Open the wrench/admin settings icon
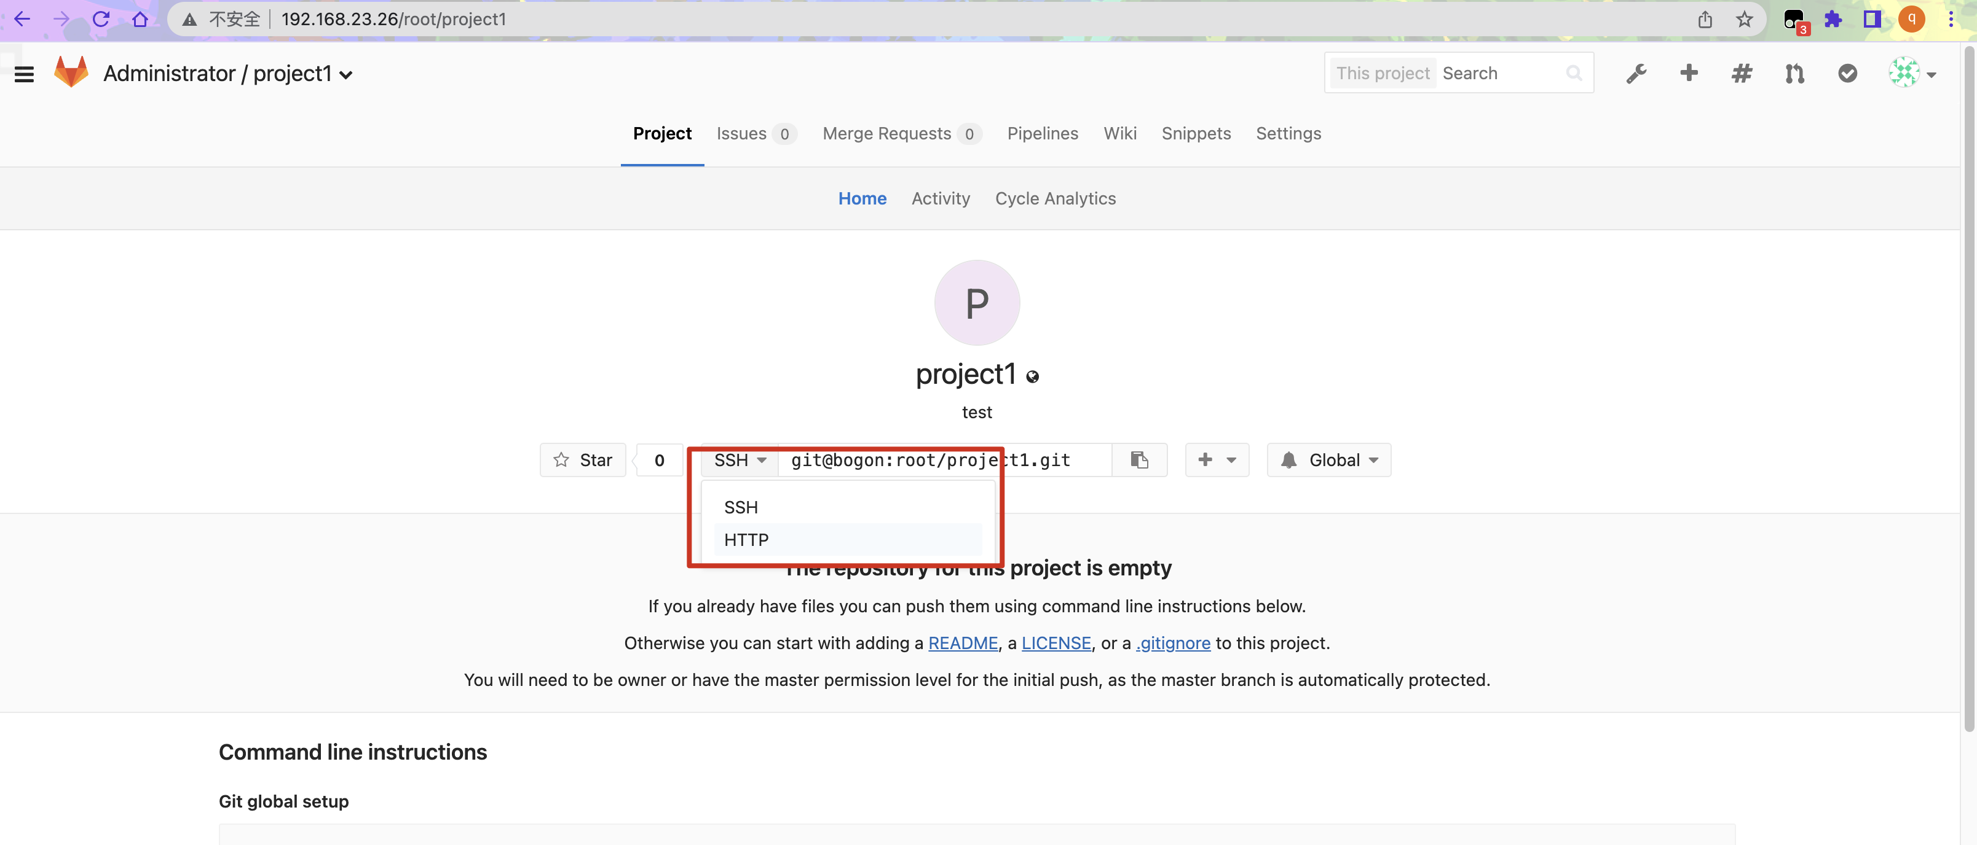The image size is (1977, 845). click(x=1636, y=73)
